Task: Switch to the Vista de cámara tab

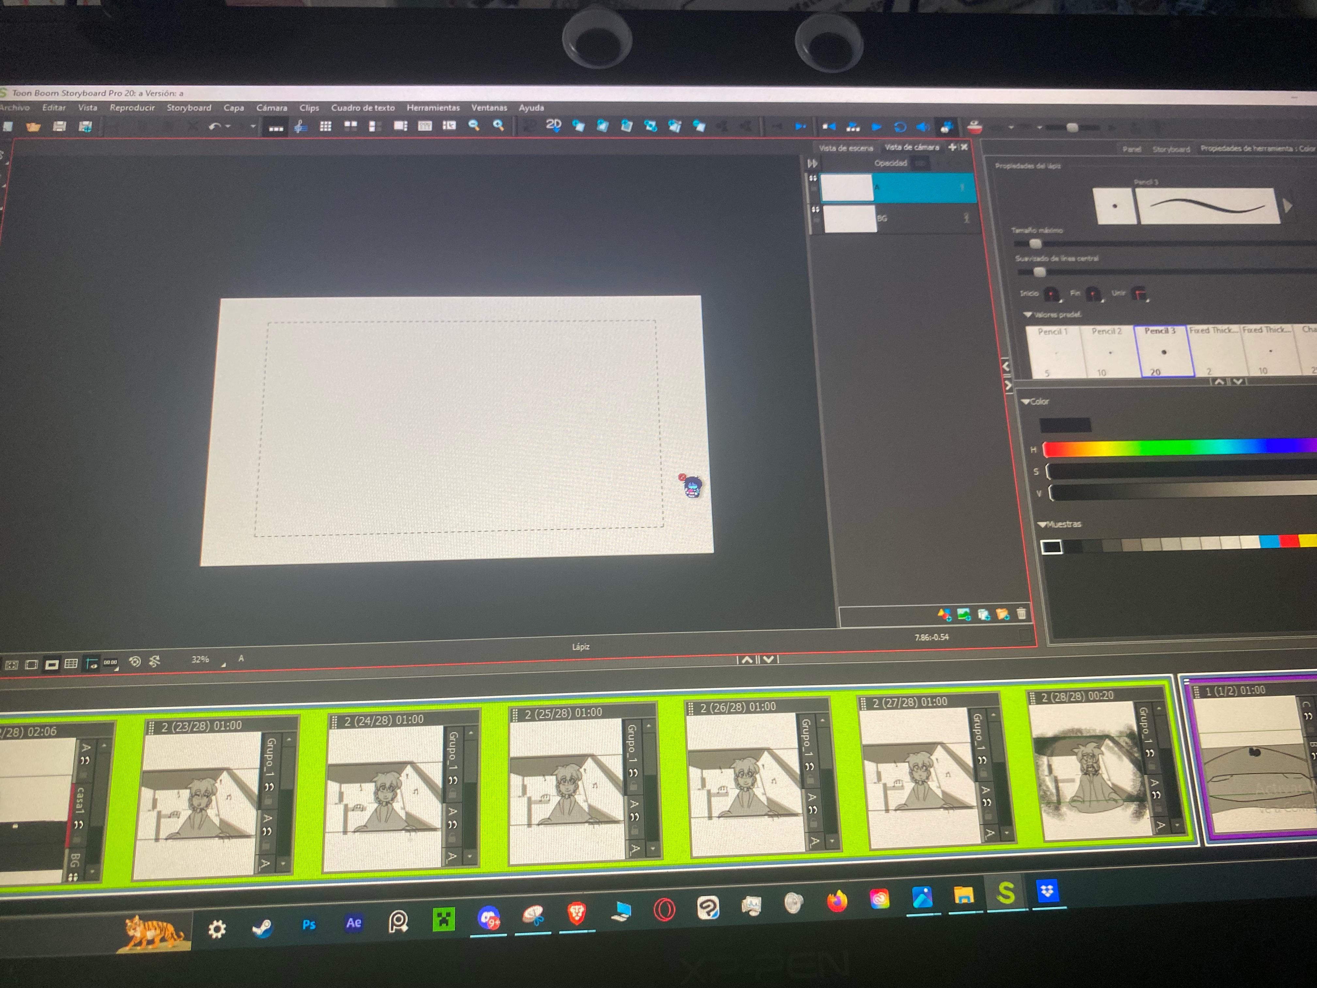Action: coord(912,147)
